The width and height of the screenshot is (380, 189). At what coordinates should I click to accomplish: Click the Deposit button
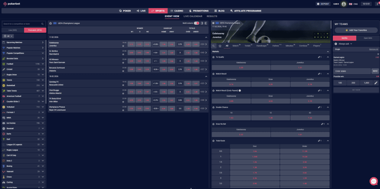pos(323,4)
